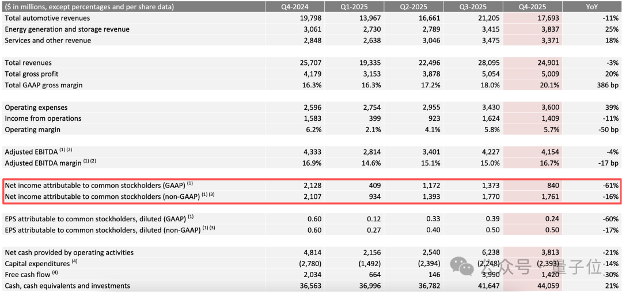This screenshot has width=622, height=292.
Task: Select Q4-2025 operating margin value 5.7%
Action: pyautogui.click(x=551, y=129)
